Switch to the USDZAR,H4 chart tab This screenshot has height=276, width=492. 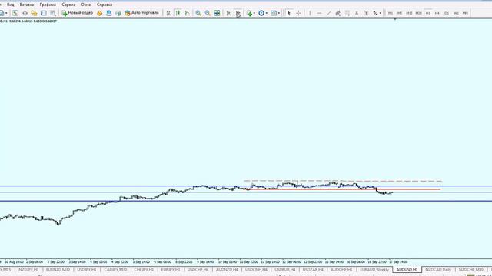[x=313, y=269]
